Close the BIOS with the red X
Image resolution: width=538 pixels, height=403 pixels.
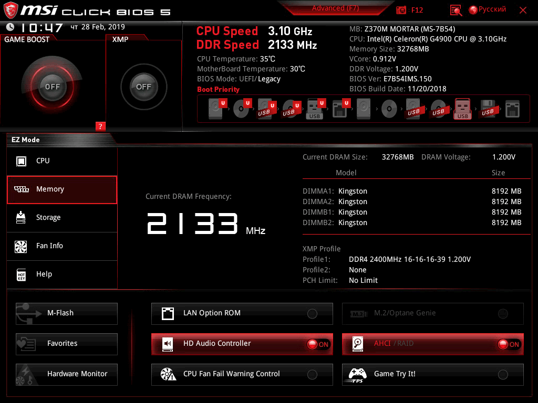(x=523, y=10)
